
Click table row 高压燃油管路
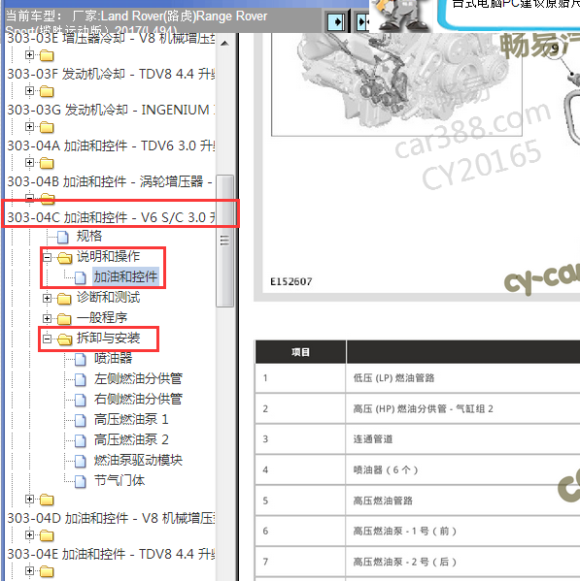coord(418,500)
